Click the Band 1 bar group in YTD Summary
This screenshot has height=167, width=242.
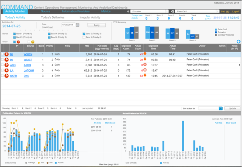[x=132, y=33]
